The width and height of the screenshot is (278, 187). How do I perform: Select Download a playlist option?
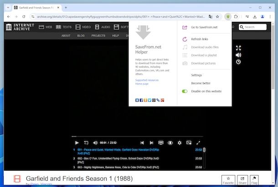204,55
